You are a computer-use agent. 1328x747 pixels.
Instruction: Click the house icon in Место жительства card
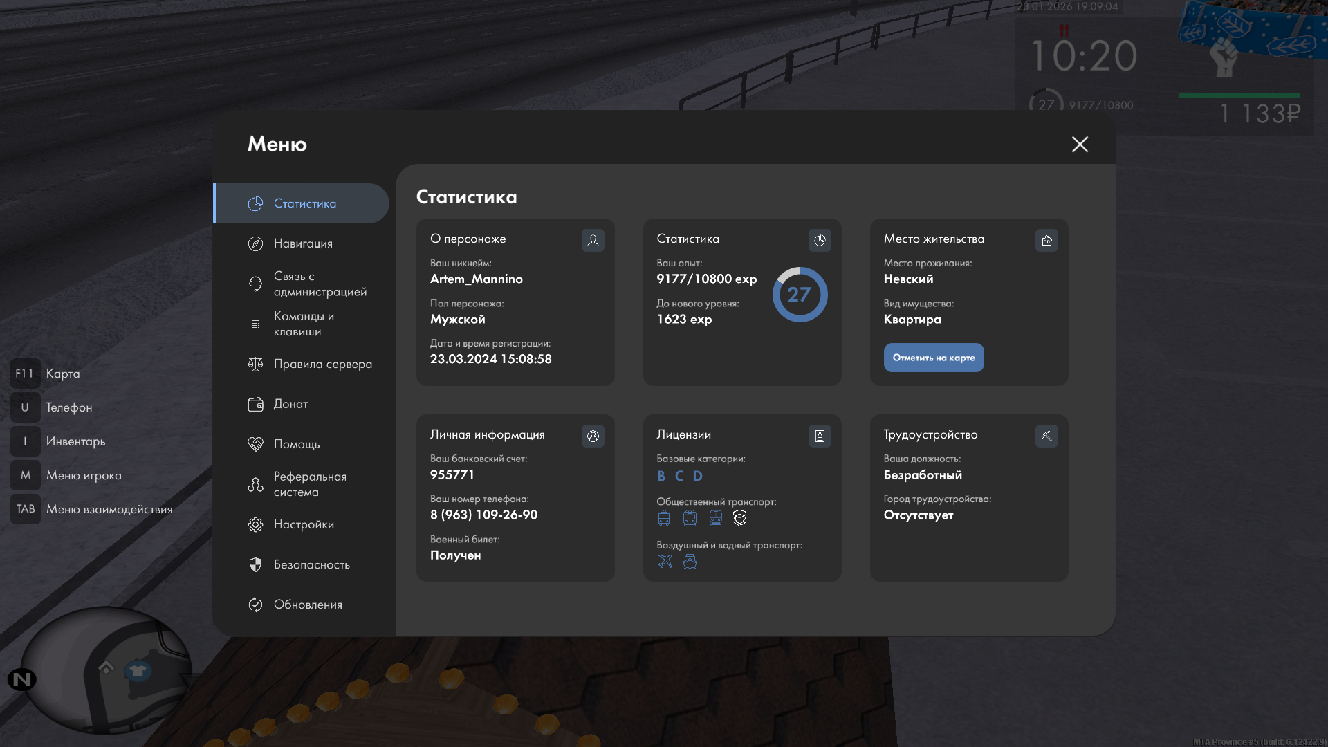1046,240
